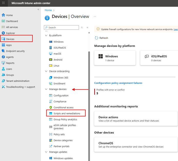Click the Policy sets icon
The image size is (178, 161).
tap(51, 134)
